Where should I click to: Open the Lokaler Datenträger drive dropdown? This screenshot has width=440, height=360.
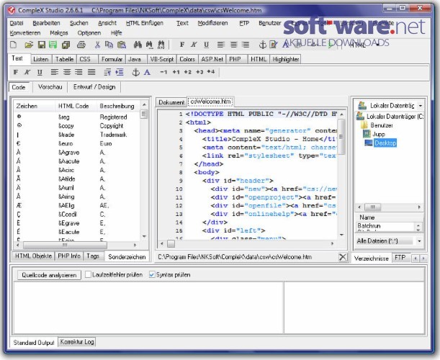(x=421, y=106)
